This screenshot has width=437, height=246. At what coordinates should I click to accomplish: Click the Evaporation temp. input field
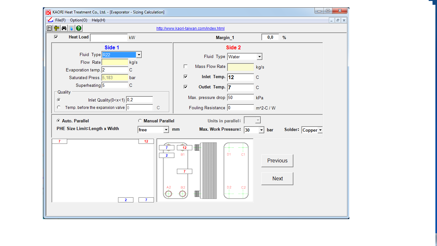click(115, 70)
